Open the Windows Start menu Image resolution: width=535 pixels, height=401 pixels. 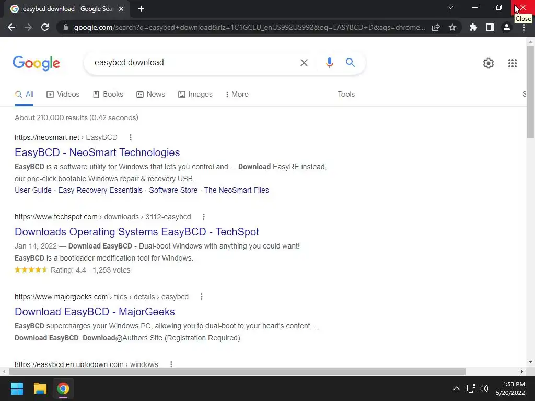point(17,388)
